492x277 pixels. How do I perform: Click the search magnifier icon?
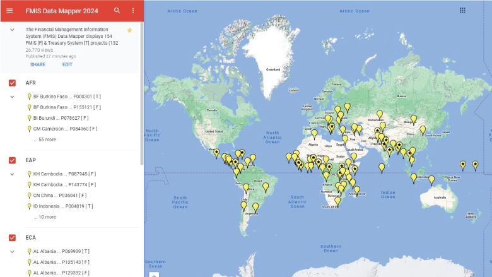click(117, 11)
